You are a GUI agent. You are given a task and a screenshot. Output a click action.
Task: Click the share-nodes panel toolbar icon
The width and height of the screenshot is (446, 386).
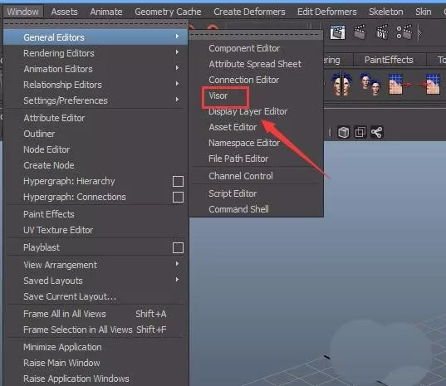click(376, 132)
